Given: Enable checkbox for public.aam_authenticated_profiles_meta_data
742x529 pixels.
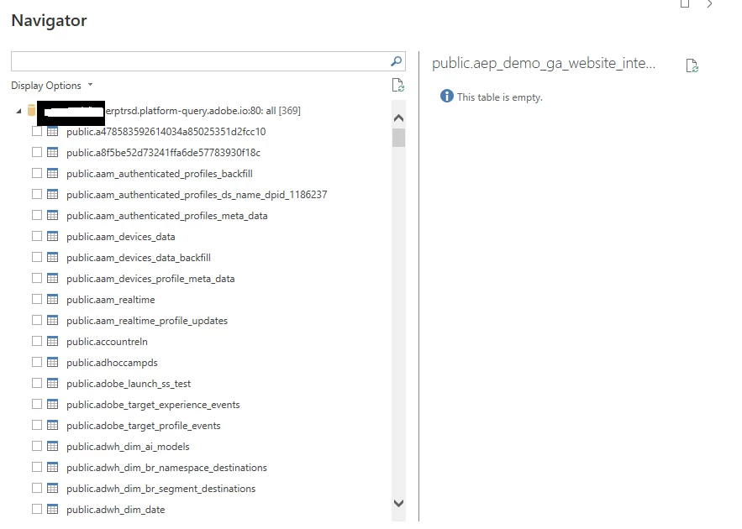Looking at the screenshot, I should tap(37, 215).
